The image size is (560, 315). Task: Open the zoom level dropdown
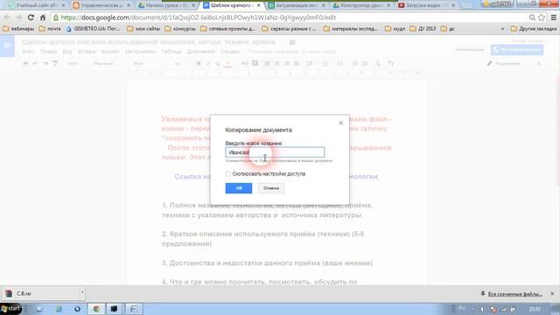(x=75, y=64)
